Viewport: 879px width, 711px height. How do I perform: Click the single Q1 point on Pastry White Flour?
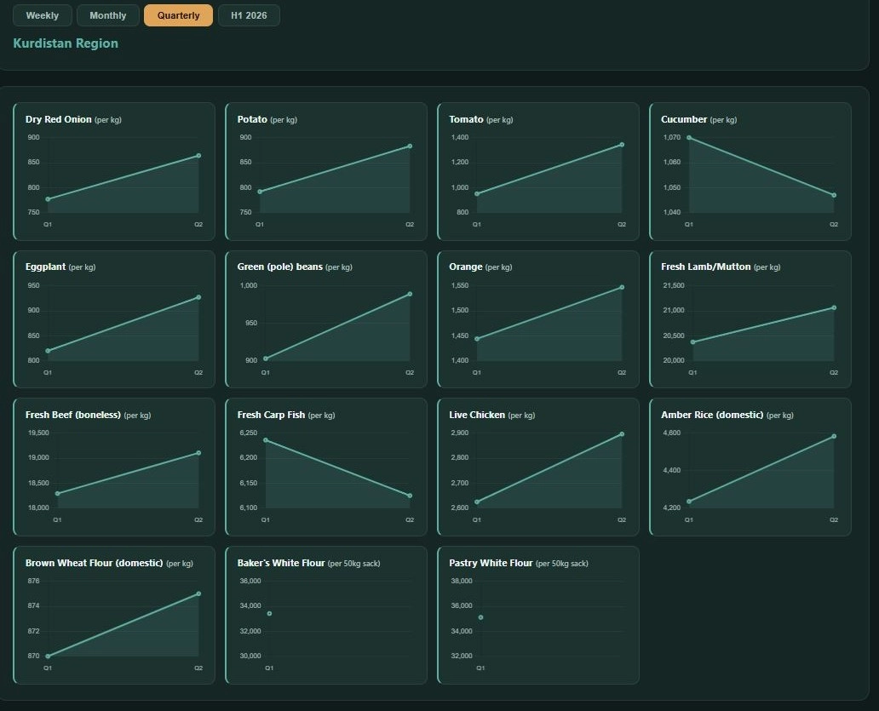[481, 617]
